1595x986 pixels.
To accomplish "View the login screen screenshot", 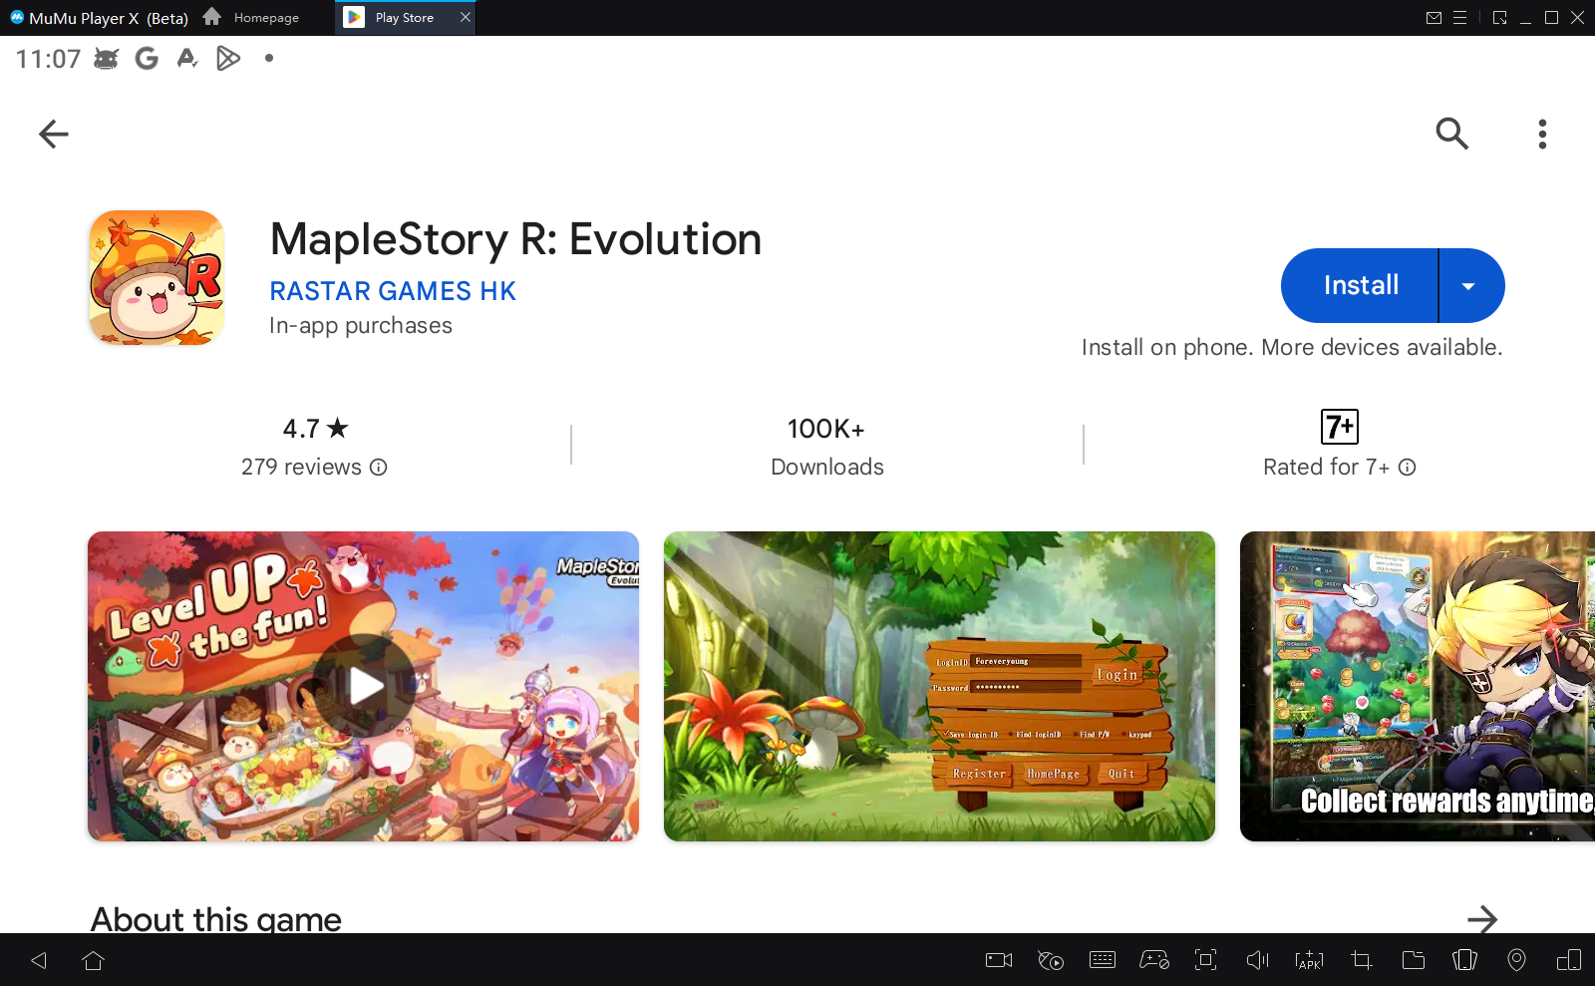I will tap(938, 685).
